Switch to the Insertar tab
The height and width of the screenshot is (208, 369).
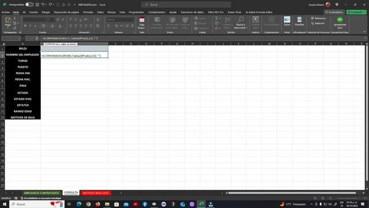tap(33, 12)
